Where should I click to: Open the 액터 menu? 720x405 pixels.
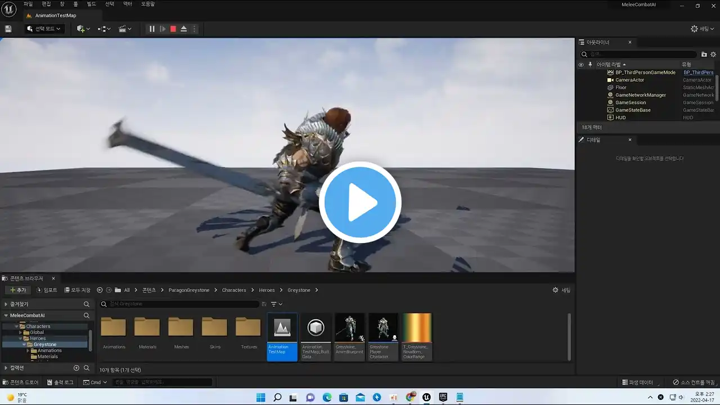128,4
